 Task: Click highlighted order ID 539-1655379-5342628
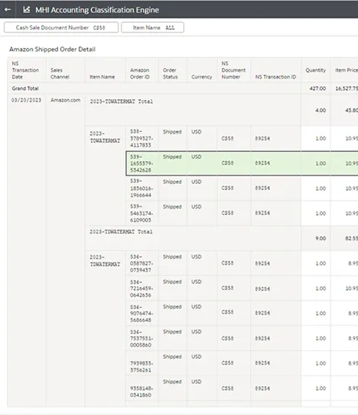pyautogui.click(x=141, y=163)
